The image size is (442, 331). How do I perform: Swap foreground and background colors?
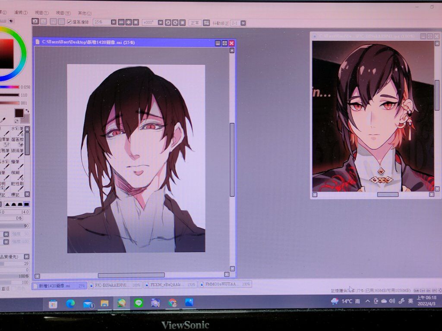click(x=27, y=111)
